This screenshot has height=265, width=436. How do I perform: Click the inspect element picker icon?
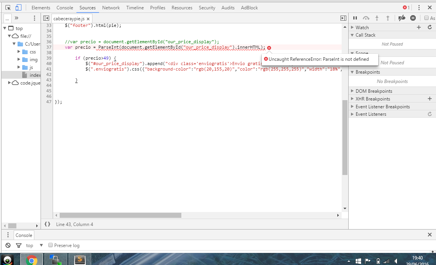(8, 7)
